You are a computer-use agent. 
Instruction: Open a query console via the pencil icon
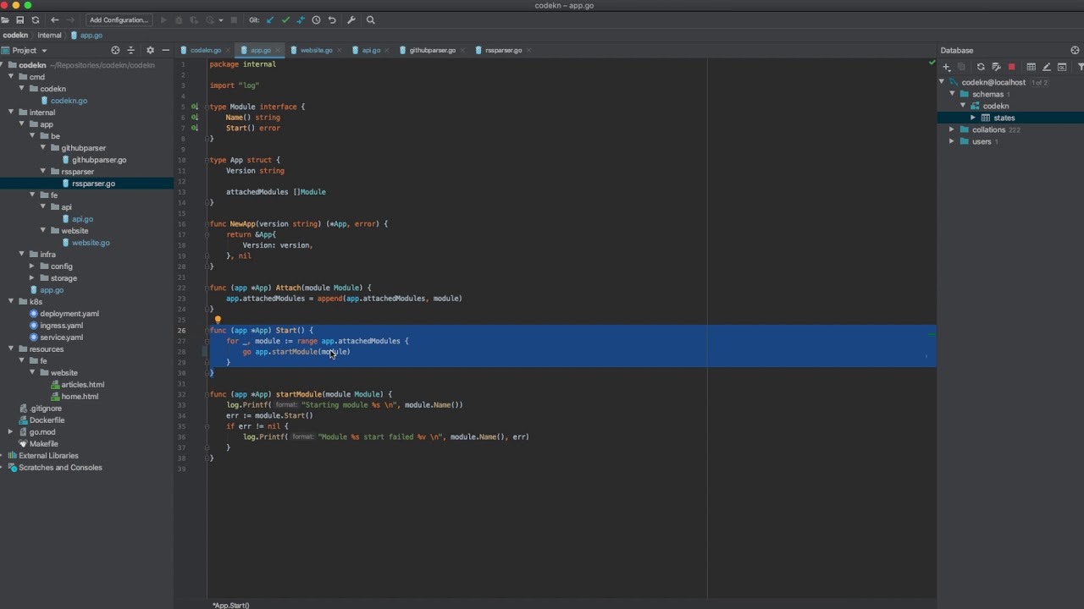(1048, 66)
